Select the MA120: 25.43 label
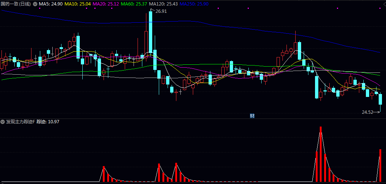Viewport: 386px width, 184px height. pos(164,4)
